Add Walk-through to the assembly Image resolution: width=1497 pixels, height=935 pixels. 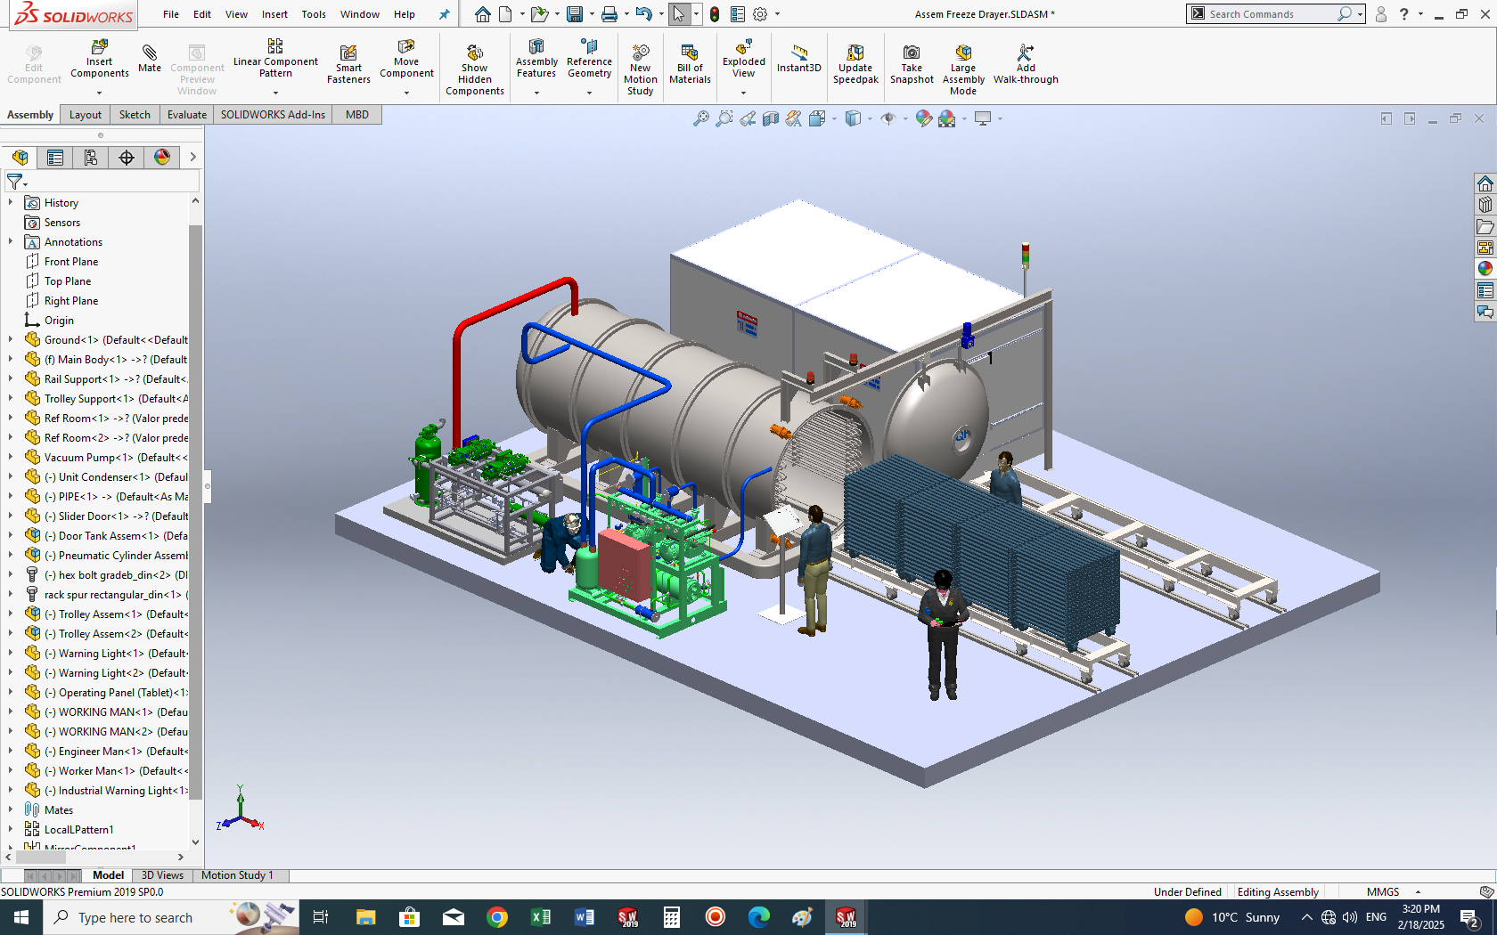coord(1026,64)
